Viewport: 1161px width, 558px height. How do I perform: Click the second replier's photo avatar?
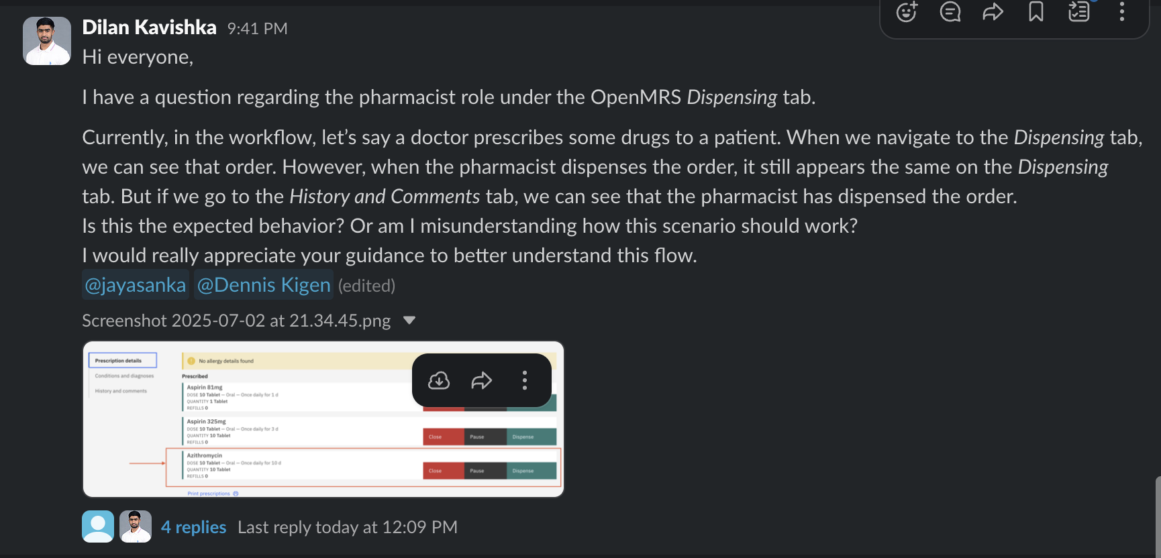(136, 526)
